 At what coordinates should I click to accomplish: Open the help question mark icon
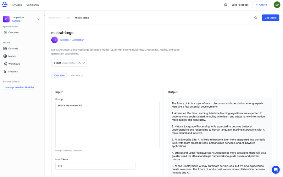click(x=225, y=5)
